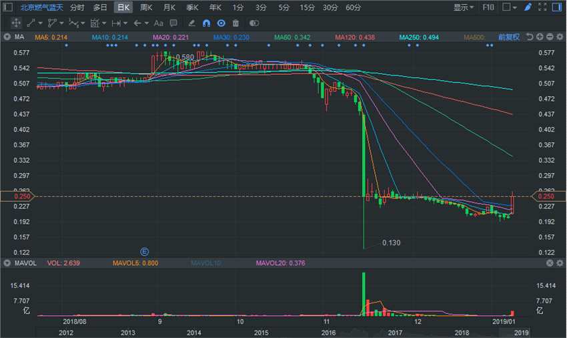567x338 pixels.
Task: Select the Aa text annotation tool
Action: click(x=158, y=23)
